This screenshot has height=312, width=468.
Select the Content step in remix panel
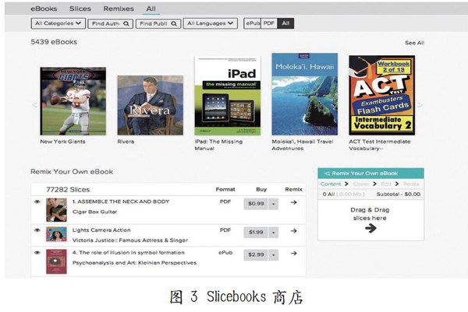pos(331,184)
